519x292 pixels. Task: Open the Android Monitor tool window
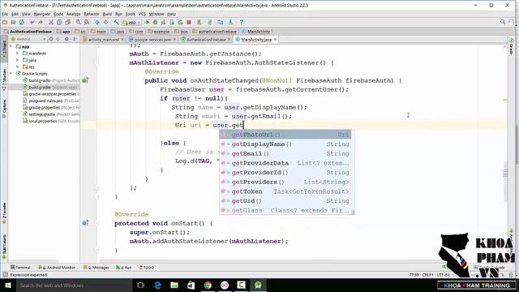pyautogui.click(x=56, y=267)
